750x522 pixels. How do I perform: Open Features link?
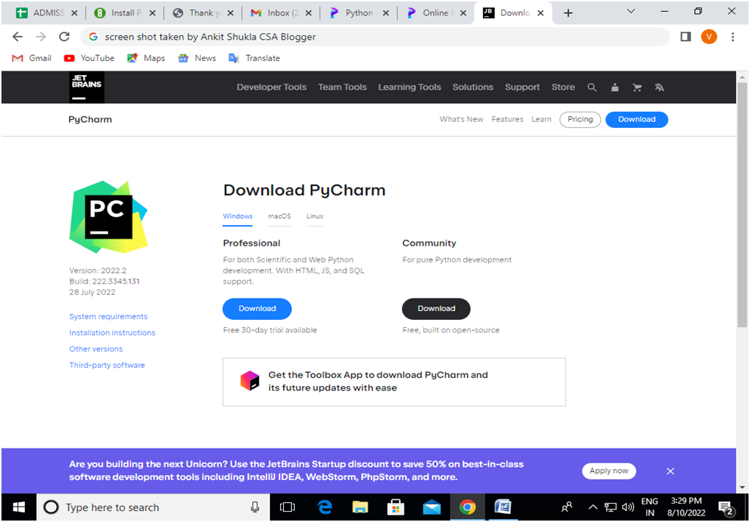point(507,119)
